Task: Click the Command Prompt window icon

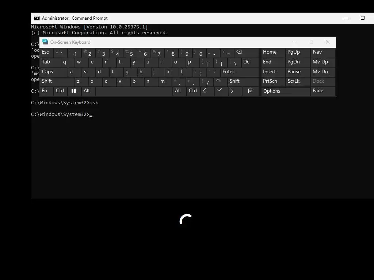Action: point(37,18)
